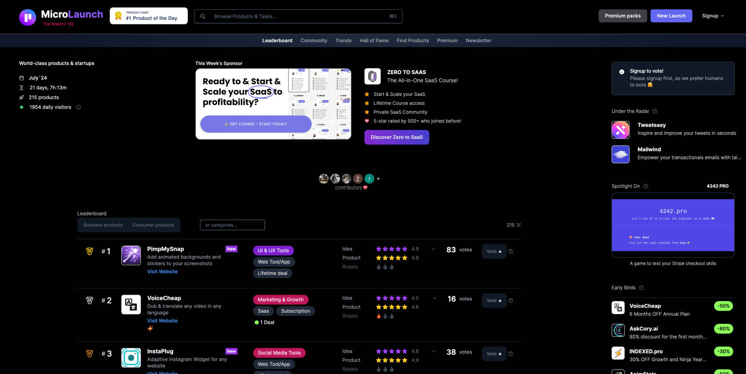This screenshot has width=746, height=374.
Task: Click the help icon beside PimpMySnap's Vote
Action: coord(511,252)
